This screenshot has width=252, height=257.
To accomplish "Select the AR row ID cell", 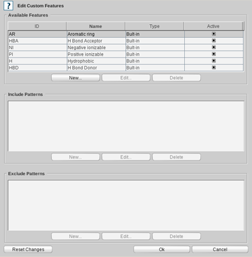I will (37, 34).
